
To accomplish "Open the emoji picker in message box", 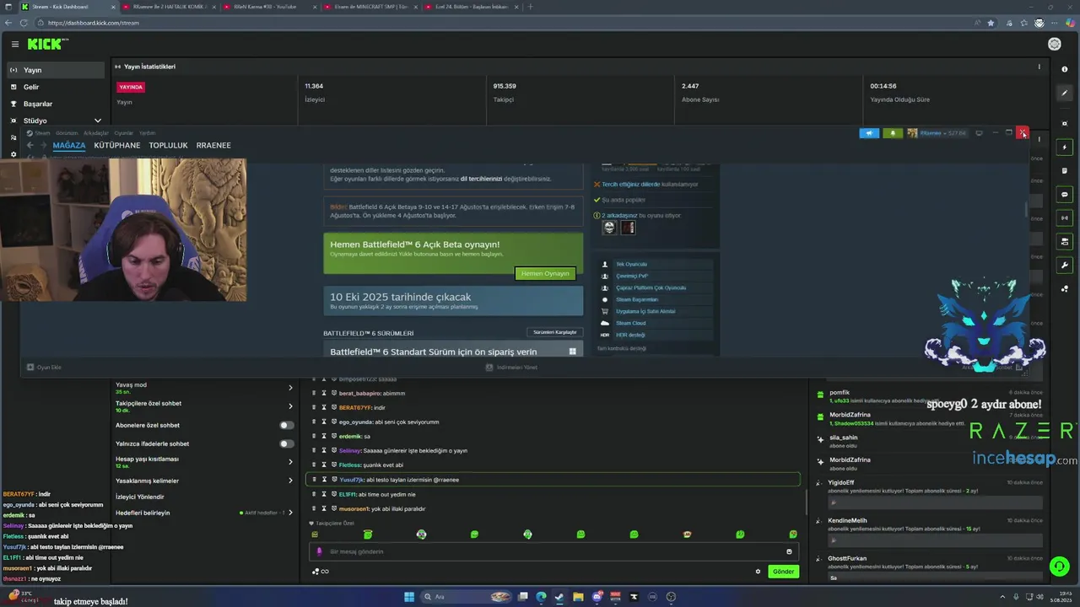I will click(x=789, y=551).
